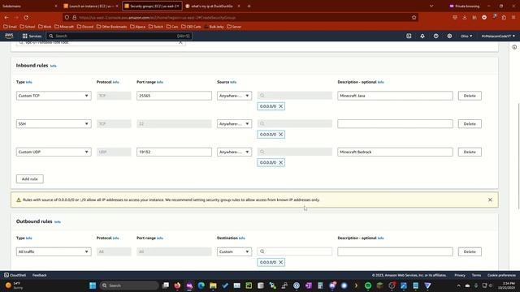Open File Explorer from taskbar
520x292 pixels.
pyautogui.click(x=213, y=286)
